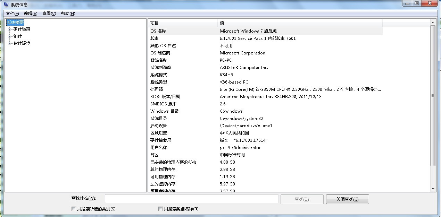Click the 关闭查找 button
Screen dimensions: 441x217
click(x=347, y=199)
